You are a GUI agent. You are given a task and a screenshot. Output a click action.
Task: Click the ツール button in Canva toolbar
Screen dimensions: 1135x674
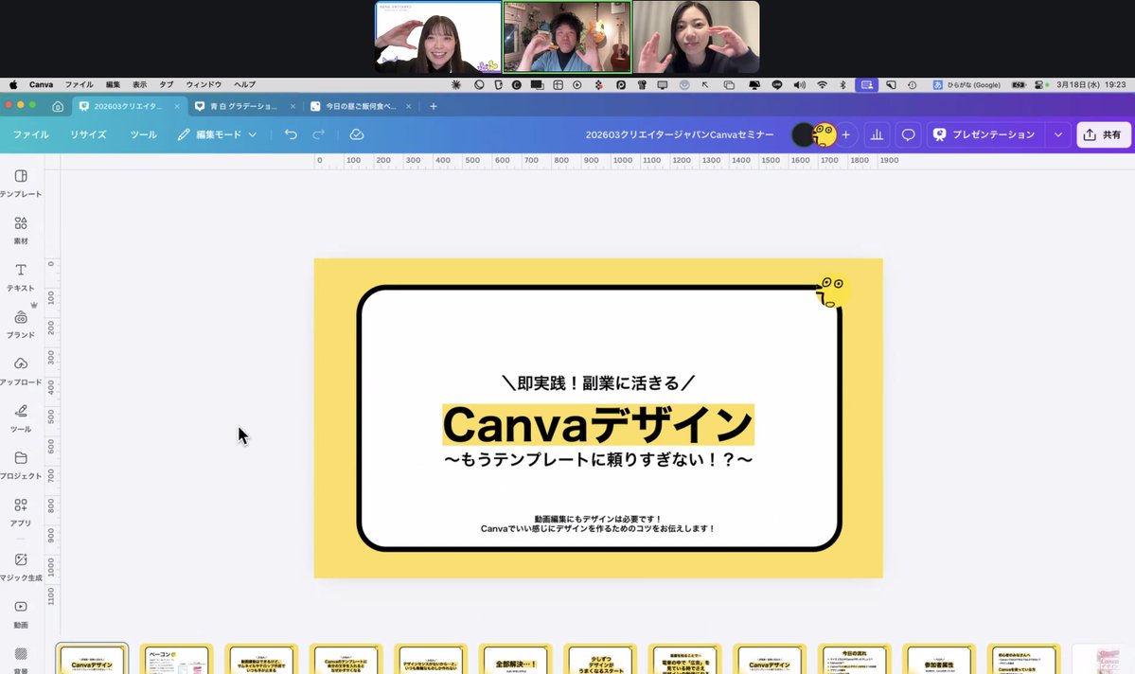[x=143, y=134]
